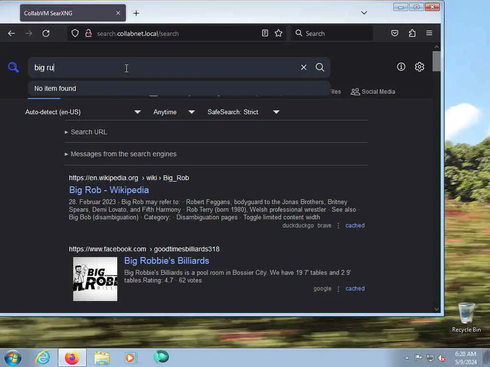Click the scrollbar down arrow

click(x=436, y=309)
